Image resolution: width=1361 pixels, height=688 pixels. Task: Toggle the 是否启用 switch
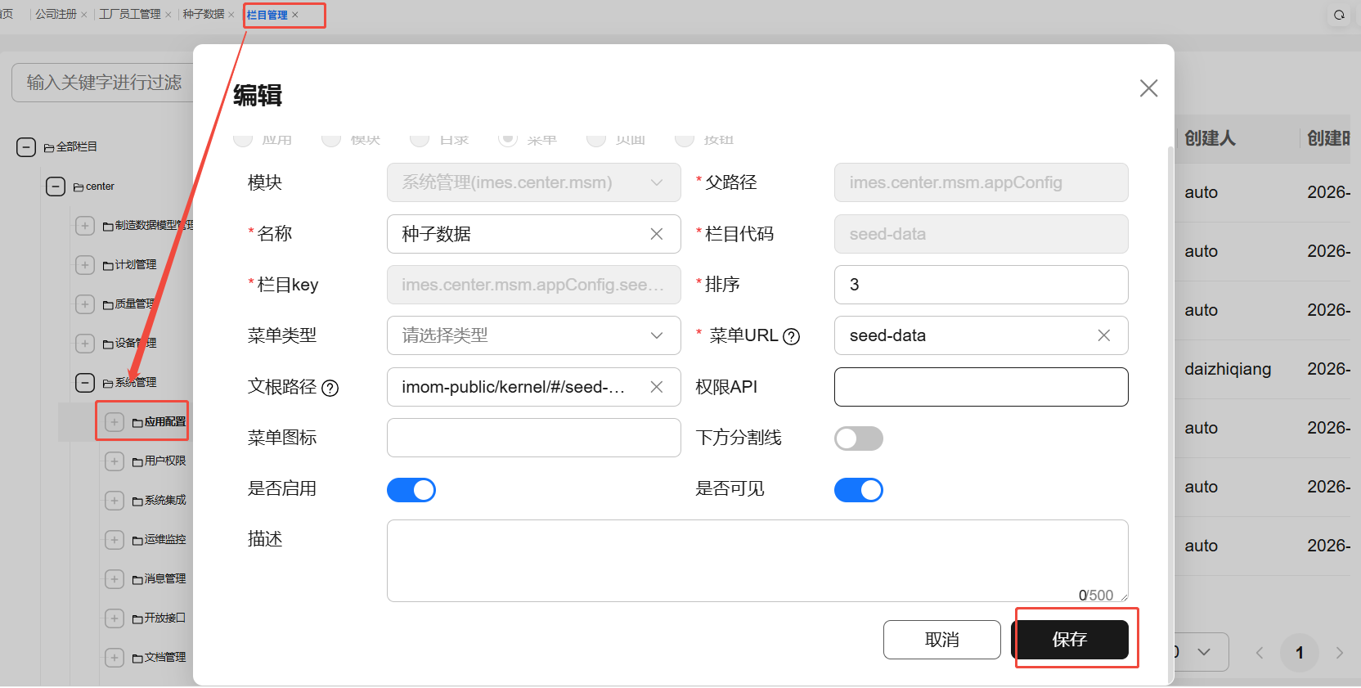[411, 490]
